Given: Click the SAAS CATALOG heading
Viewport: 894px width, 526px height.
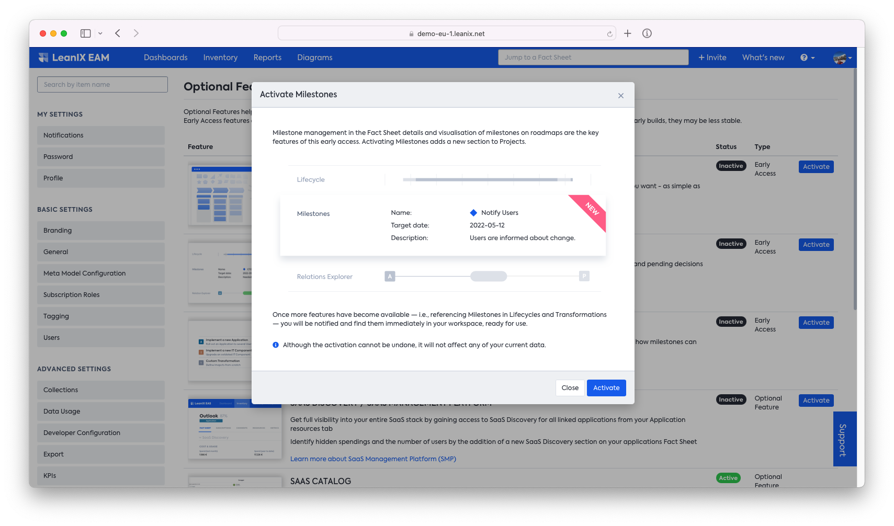Looking at the screenshot, I should (x=321, y=481).
